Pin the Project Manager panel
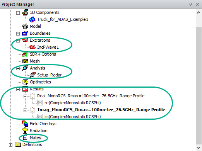Image resolution: width=202 pixels, height=151 pixels. (190, 4)
